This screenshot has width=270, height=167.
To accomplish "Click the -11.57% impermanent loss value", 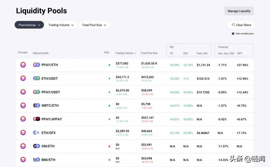I will pyautogui.click(x=223, y=146).
